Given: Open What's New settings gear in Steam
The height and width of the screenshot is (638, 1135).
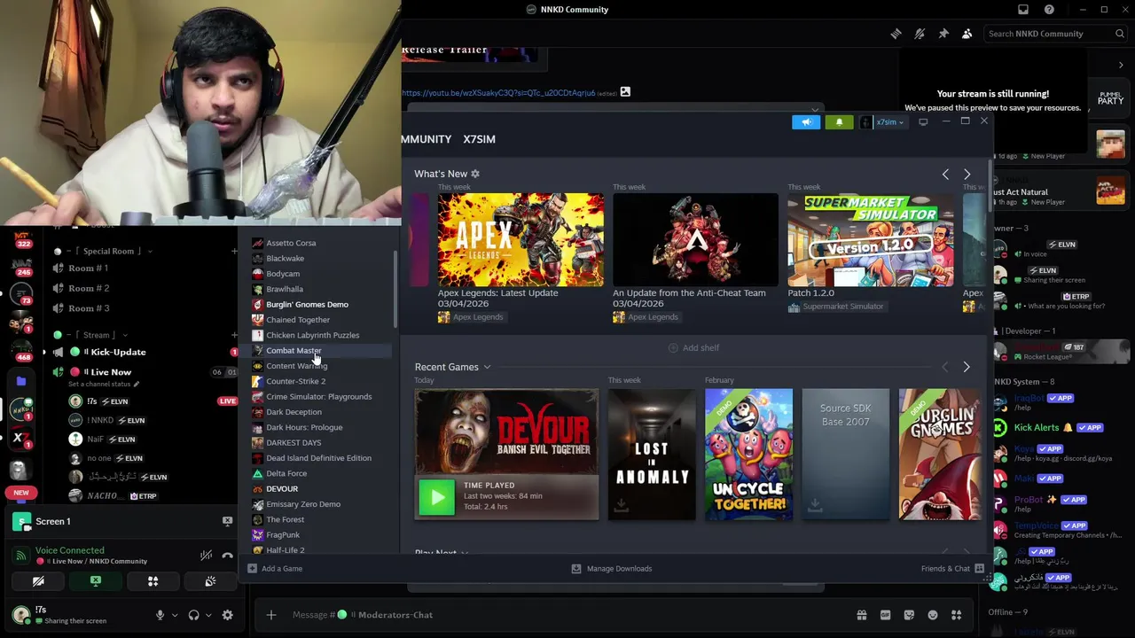Looking at the screenshot, I should (475, 174).
